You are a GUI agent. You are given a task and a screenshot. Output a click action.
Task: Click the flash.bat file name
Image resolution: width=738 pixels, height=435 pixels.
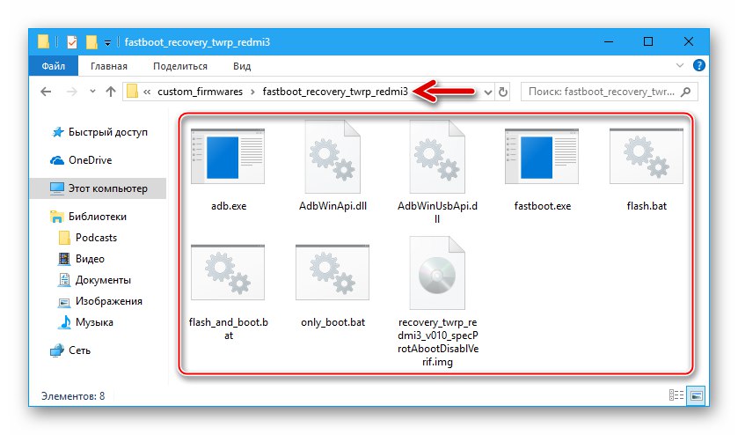(647, 206)
